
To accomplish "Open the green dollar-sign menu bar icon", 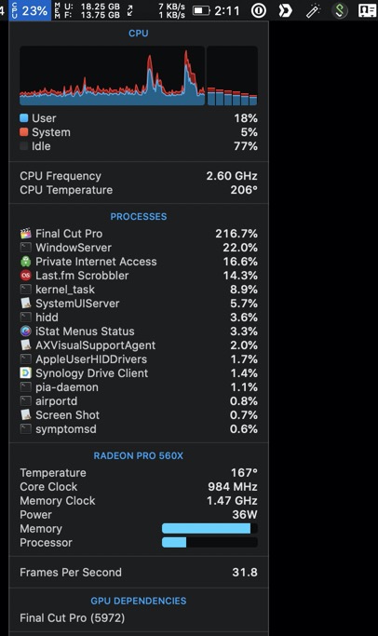I will [x=340, y=10].
